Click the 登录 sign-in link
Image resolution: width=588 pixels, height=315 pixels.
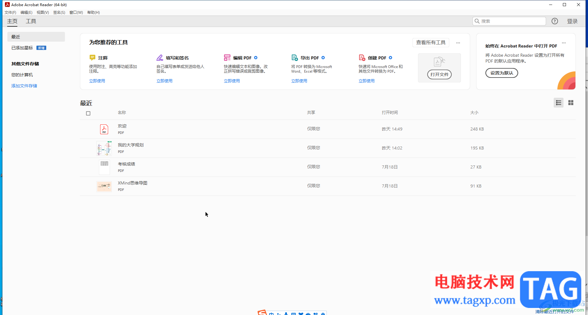tap(572, 21)
